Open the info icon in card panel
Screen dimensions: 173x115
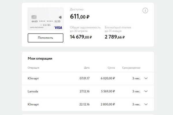pos(145,11)
